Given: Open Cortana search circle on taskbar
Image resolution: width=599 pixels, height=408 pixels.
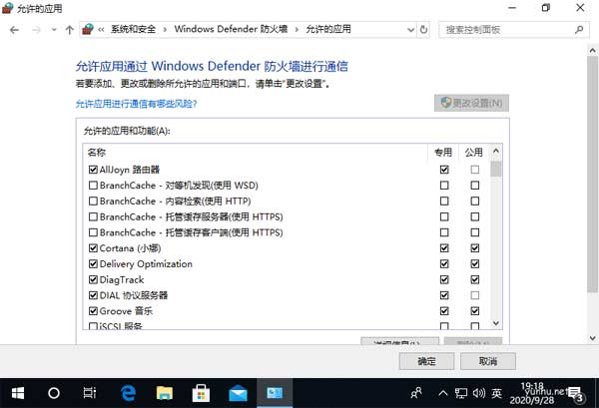Looking at the screenshot, I should (54, 393).
